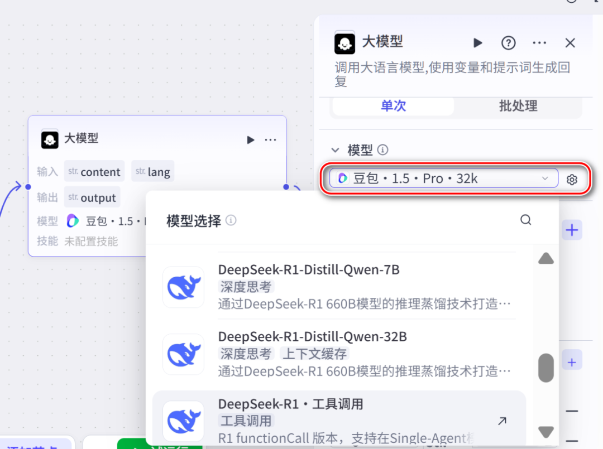This screenshot has height=449, width=603.
Task: Click the DeepSeek whale icon for Qwen-32B
Action: [x=184, y=354]
